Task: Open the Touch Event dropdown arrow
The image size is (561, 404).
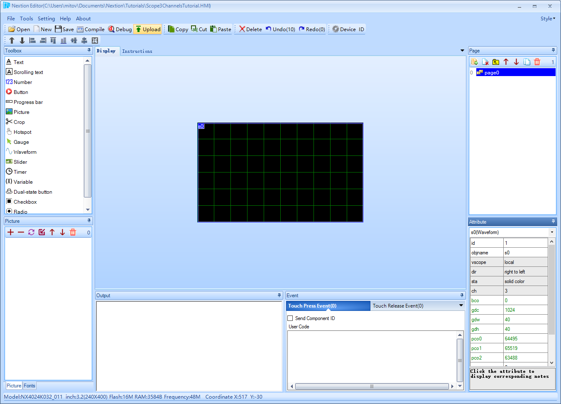Action: point(461,305)
